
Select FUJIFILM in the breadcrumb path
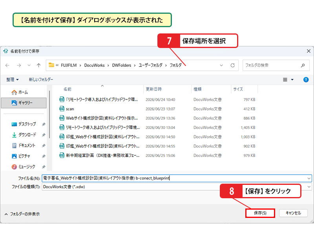69,65
